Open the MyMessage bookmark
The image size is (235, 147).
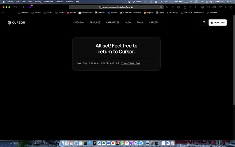172,13
